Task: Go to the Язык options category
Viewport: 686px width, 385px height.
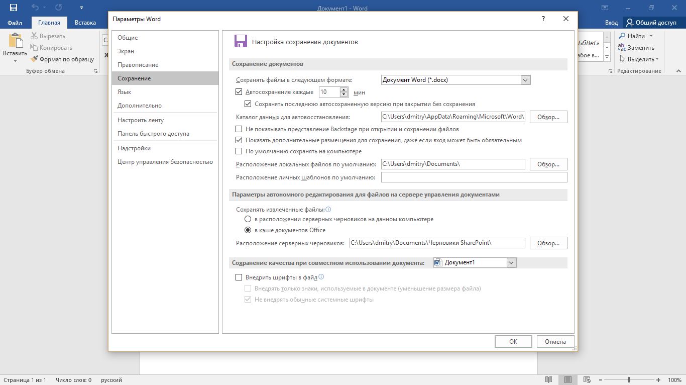Action: click(x=165, y=92)
